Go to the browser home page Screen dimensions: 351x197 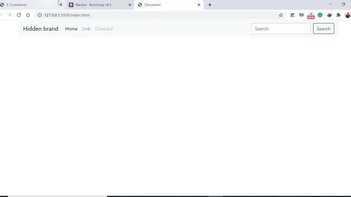(28, 15)
